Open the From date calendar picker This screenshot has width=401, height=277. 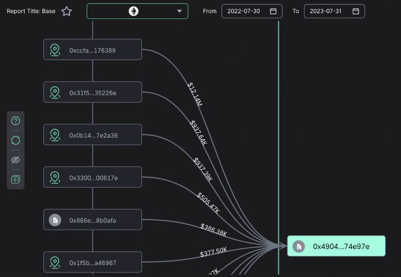coord(273,11)
